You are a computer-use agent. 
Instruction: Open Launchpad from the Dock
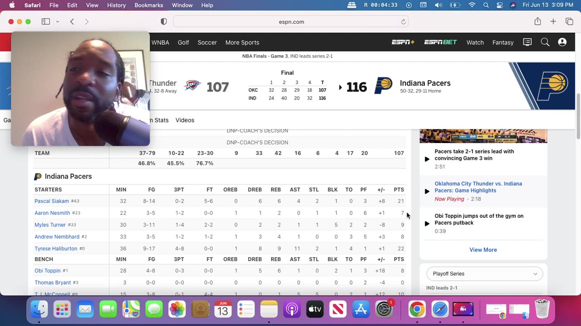coord(62,309)
